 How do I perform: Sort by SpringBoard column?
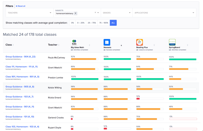click(187, 45)
